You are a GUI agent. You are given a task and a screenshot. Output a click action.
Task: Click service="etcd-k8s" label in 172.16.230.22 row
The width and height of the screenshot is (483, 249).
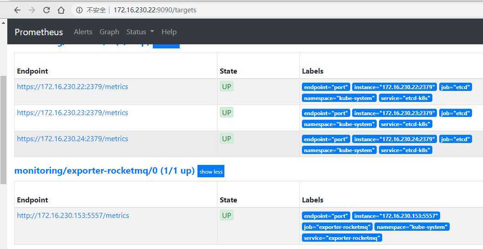coord(405,98)
